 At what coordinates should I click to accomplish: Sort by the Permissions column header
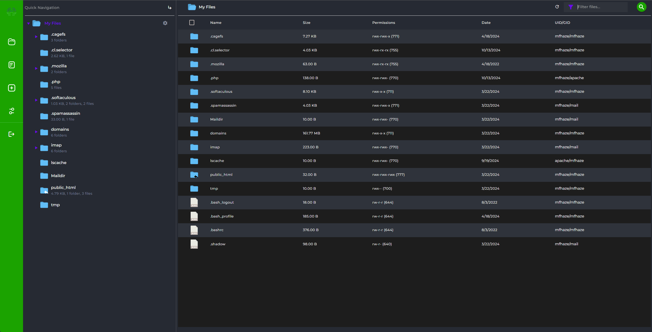coord(384,23)
